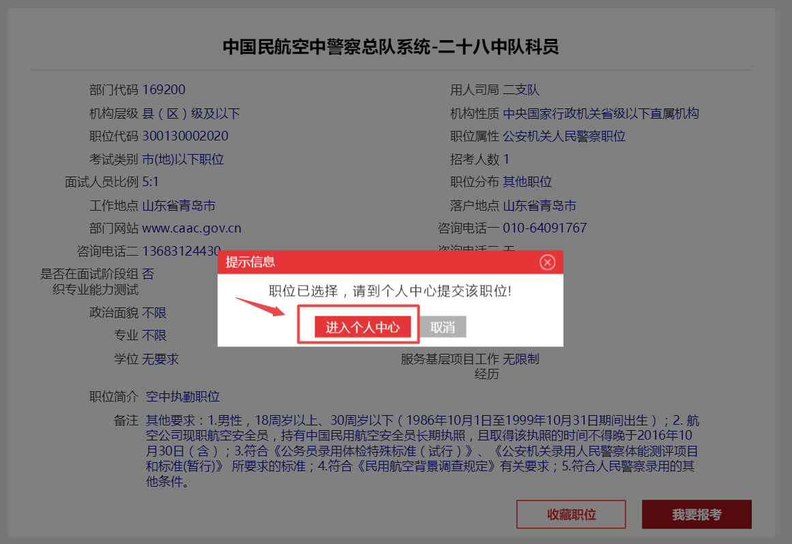Select position code 300130002020
Screen dimensions: 792x544
pos(185,136)
